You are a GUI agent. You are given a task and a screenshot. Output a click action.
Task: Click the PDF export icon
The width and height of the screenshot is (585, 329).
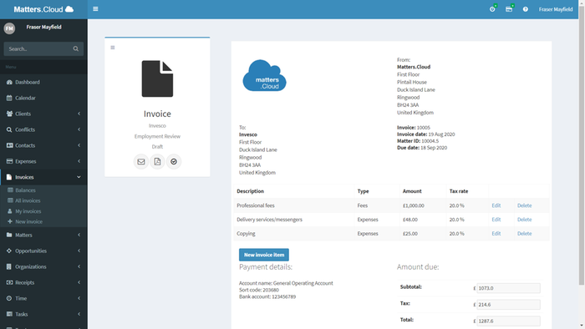pos(157,162)
